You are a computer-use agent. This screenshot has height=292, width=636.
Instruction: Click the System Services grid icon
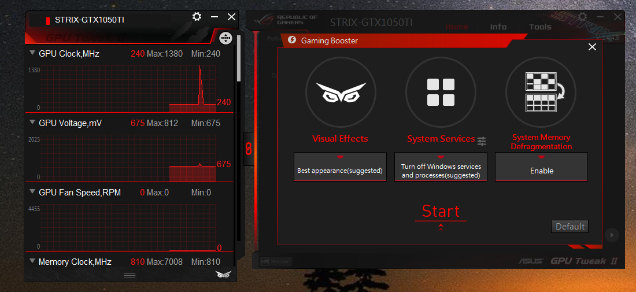pos(441,92)
